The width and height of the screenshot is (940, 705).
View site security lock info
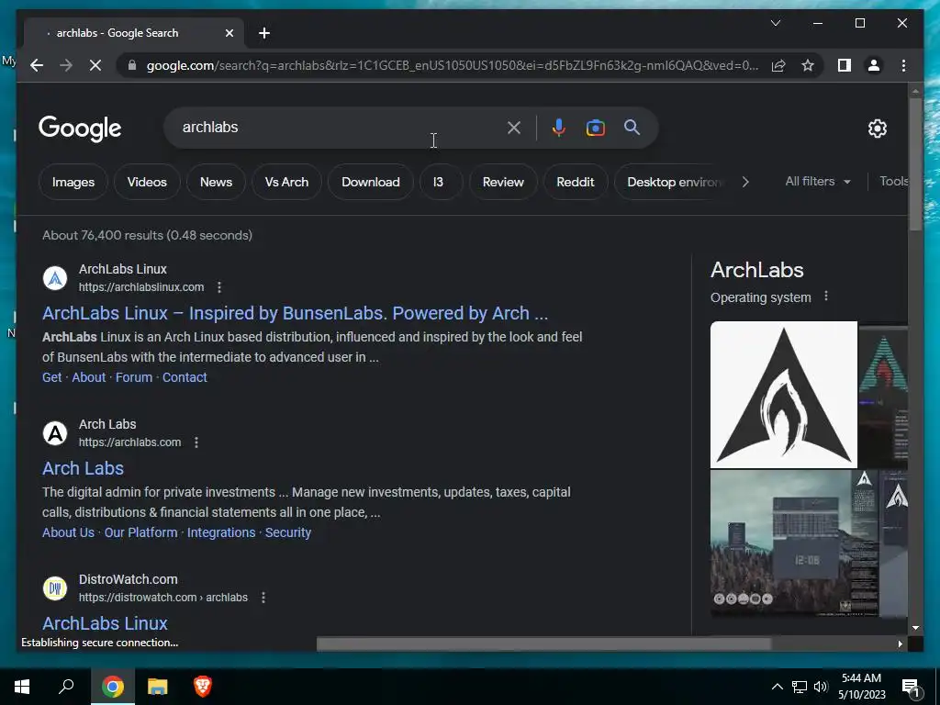tap(132, 65)
